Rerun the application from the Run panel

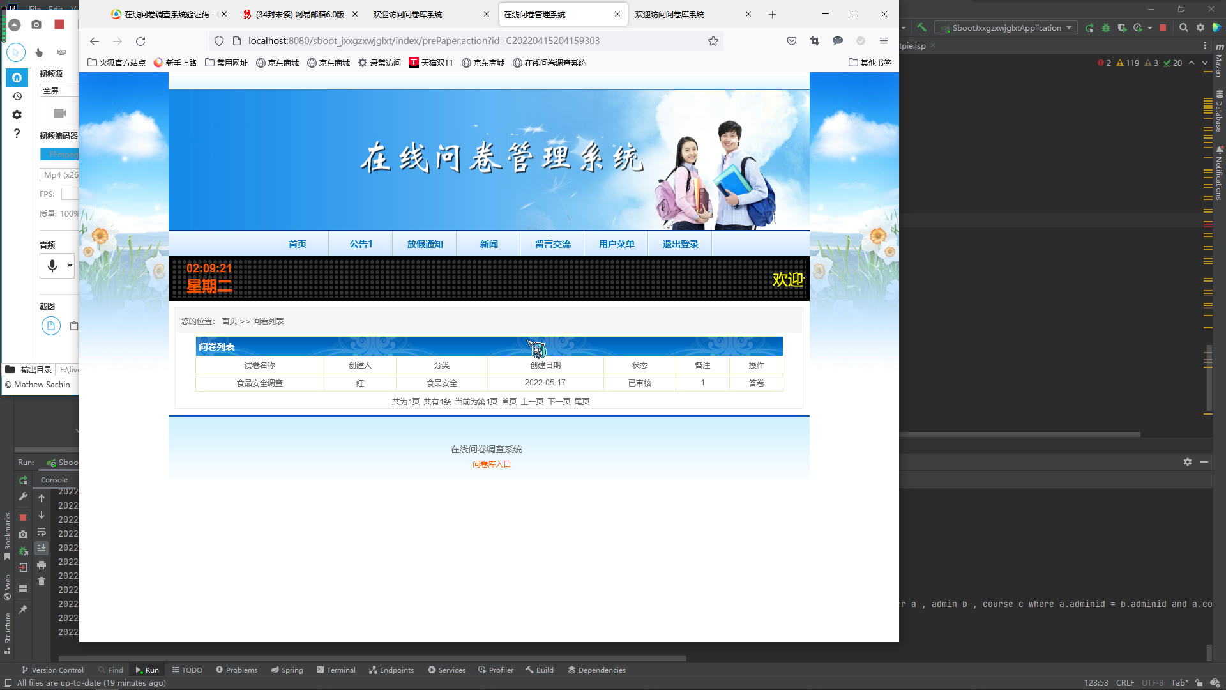click(x=23, y=480)
